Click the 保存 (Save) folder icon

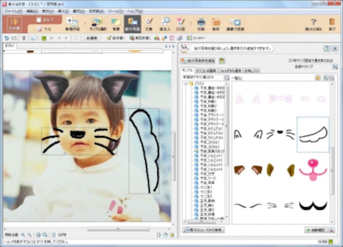[216, 24]
